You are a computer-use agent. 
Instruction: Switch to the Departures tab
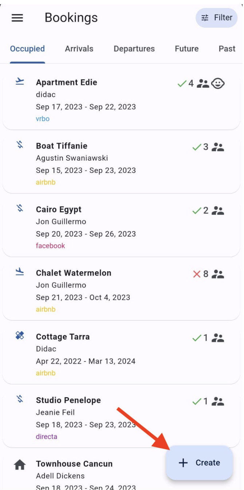[134, 49]
